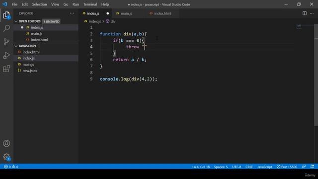Click the split editor right icon
Screen dimensions: 318x179
point(305,13)
